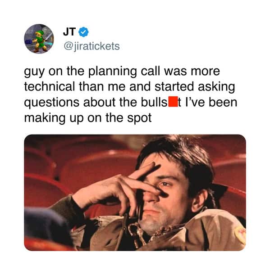Click the green character inside the avatar
Image resolution: width=270 pixels, height=275 pixels.
coord(40,41)
